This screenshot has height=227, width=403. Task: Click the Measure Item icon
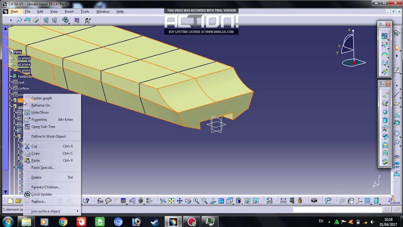pos(292,201)
